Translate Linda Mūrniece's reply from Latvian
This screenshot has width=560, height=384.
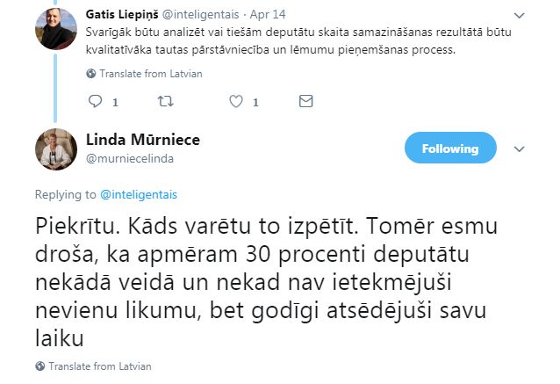100,366
